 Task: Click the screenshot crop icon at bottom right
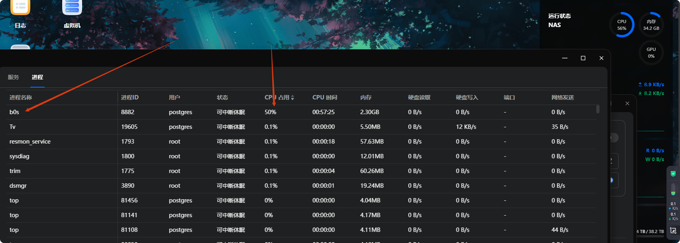click(673, 231)
